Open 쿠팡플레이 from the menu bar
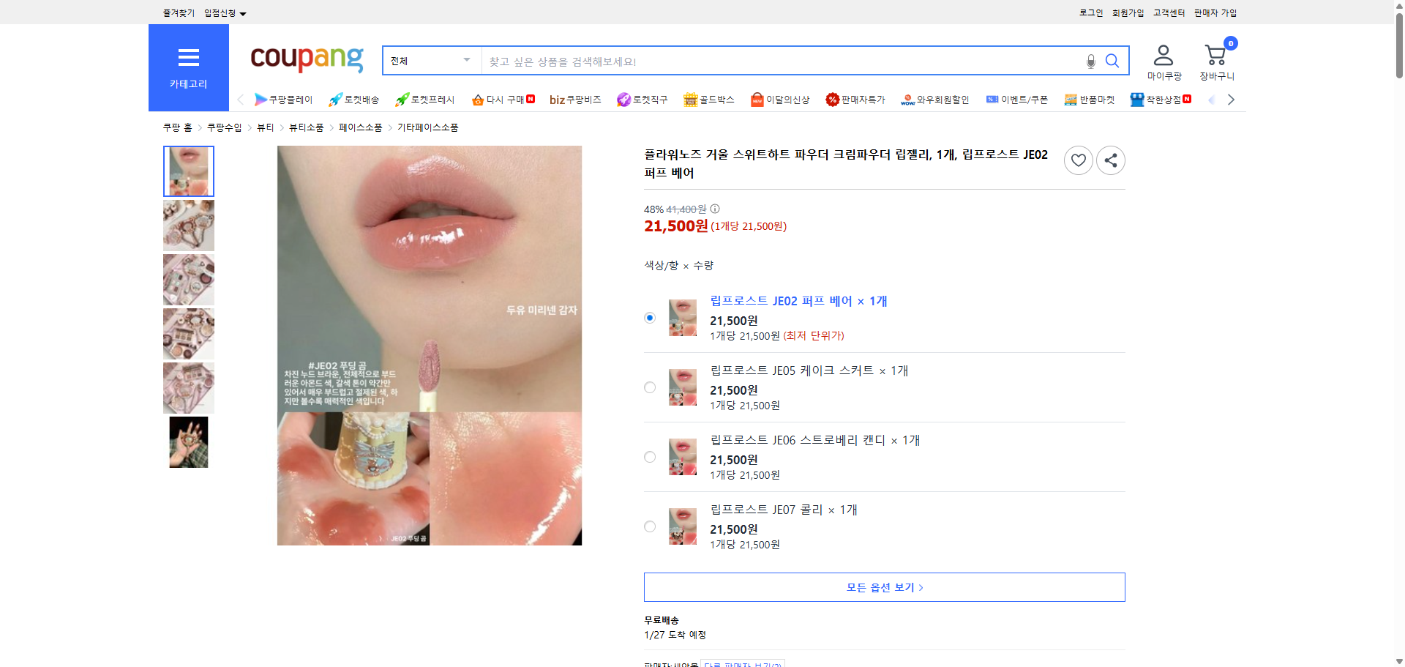Image resolution: width=1405 pixels, height=667 pixels. (284, 100)
